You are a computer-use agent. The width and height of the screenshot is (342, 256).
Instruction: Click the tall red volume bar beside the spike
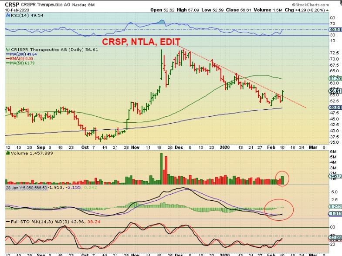tap(166, 170)
